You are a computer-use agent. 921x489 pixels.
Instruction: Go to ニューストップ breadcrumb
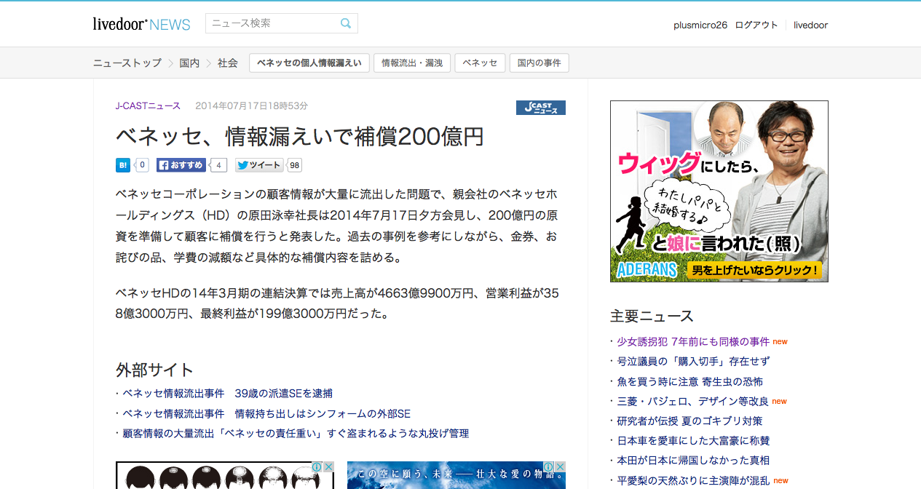pyautogui.click(x=127, y=63)
